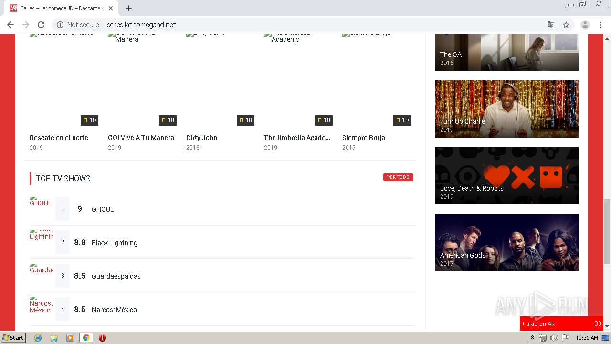The height and width of the screenshot is (344, 611).
Task: Open the Windows Start menu
Action: (13, 338)
